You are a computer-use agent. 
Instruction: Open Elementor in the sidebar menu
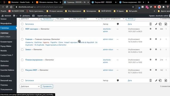(5, 61)
